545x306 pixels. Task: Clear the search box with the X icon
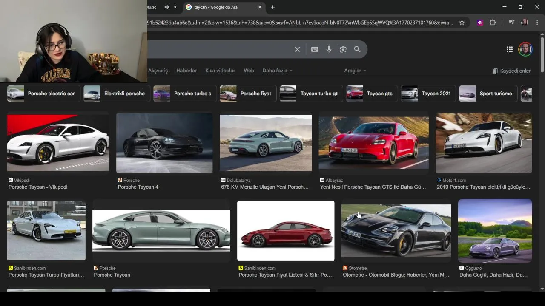click(297, 49)
